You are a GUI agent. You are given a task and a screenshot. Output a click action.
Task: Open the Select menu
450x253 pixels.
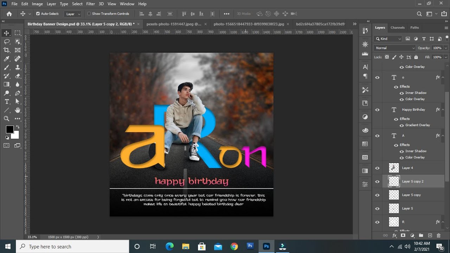coord(77,4)
